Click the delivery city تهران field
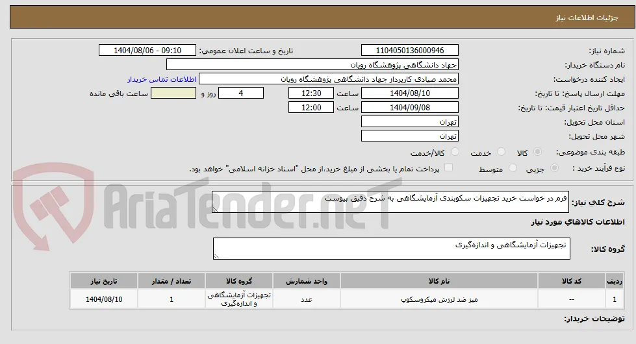Screen dimensions: 636x344 coord(410,136)
